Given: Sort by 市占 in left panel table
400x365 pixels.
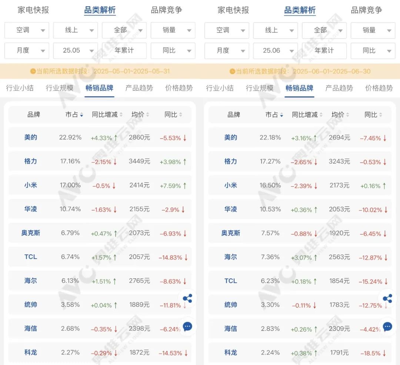Looking at the screenshot, I should 74,115.
